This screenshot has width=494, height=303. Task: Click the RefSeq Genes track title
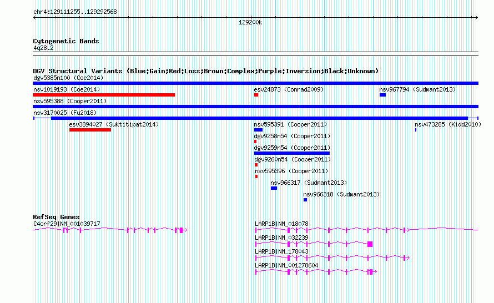(56, 217)
